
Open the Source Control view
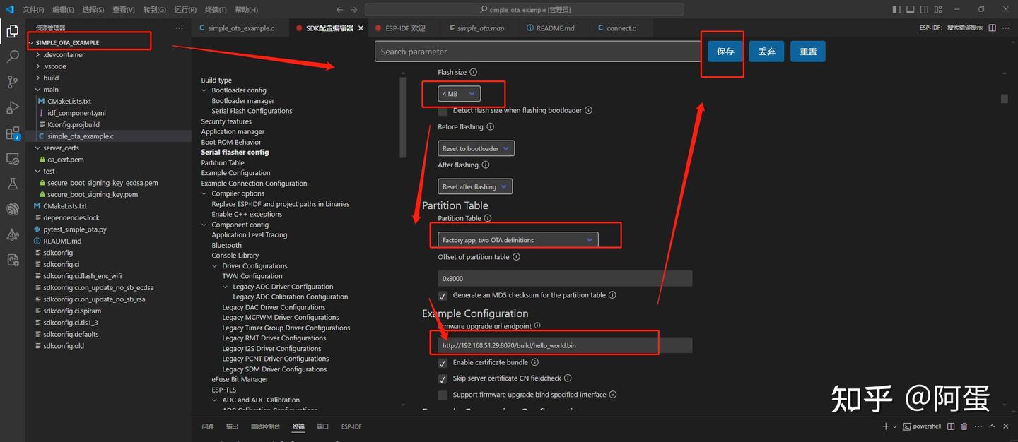[12, 82]
